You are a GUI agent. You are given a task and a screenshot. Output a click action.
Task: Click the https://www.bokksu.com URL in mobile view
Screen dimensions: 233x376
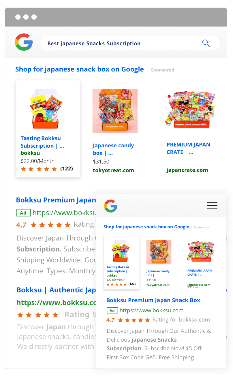(151, 311)
